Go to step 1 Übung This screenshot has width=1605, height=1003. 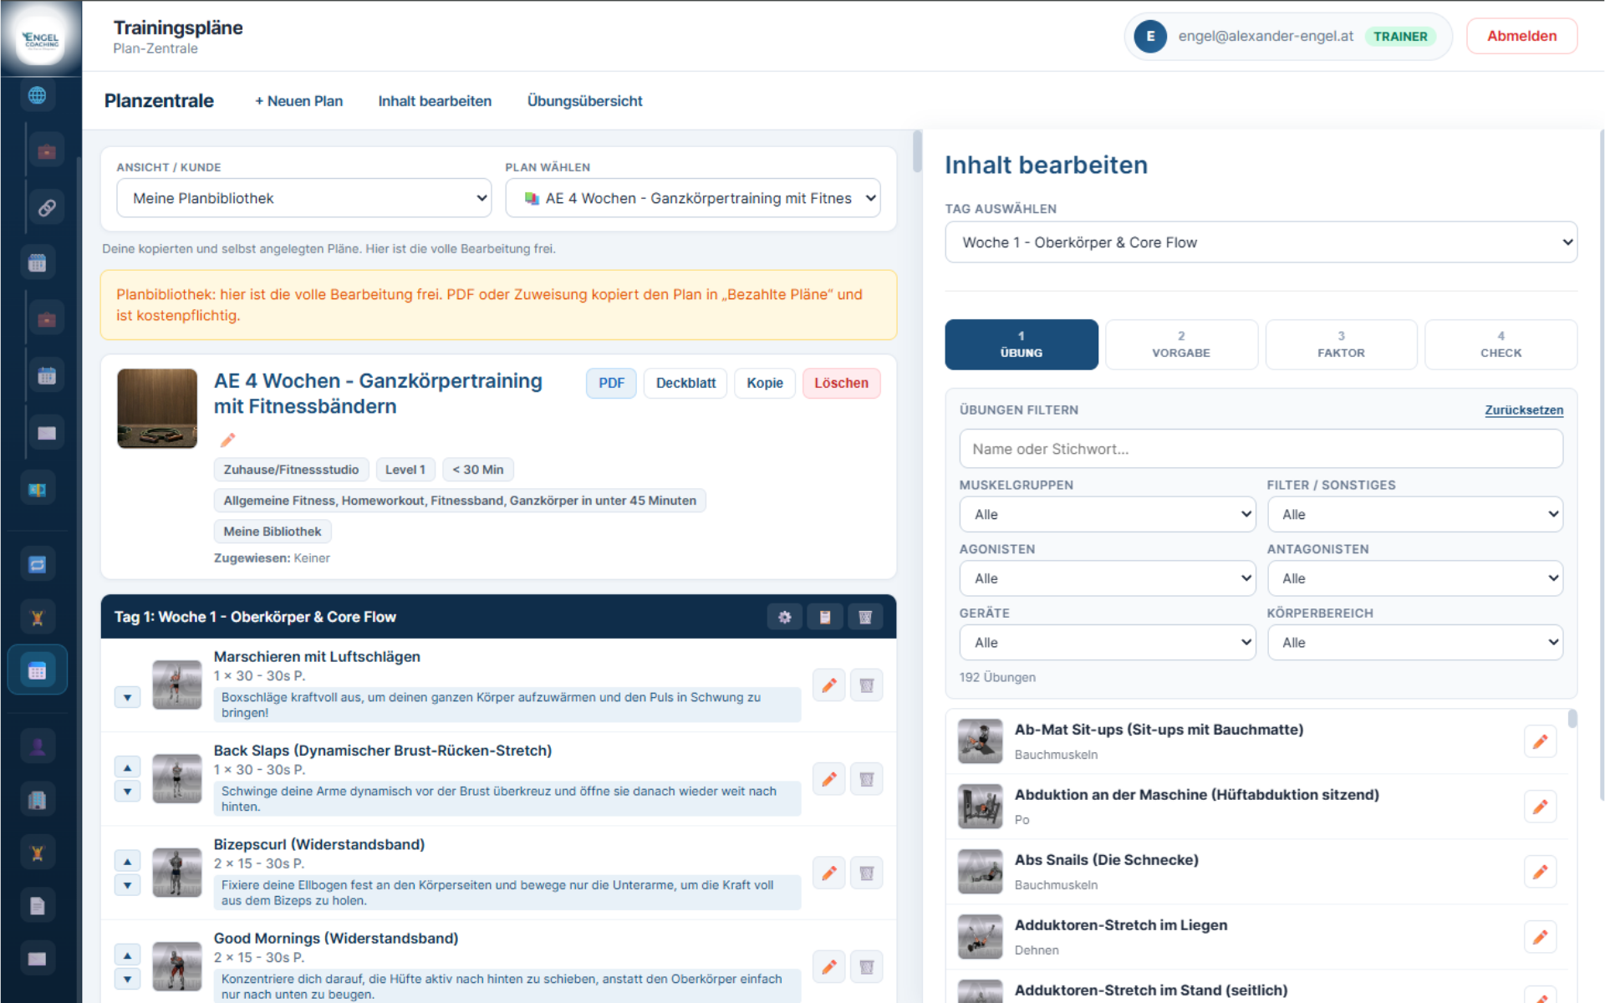click(1022, 344)
